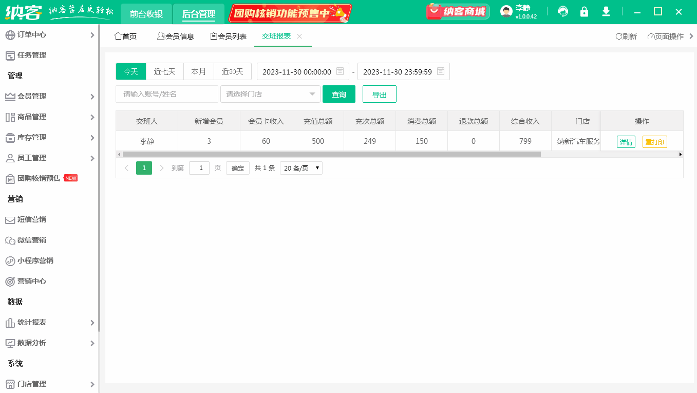
Task: Switch to the 会员列表 tab
Action: 228,36
